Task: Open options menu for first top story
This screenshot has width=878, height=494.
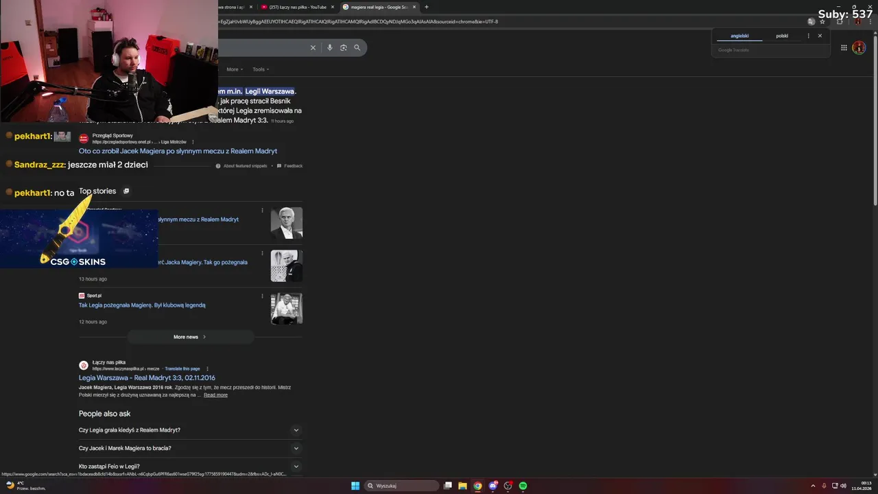Action: [x=262, y=211]
